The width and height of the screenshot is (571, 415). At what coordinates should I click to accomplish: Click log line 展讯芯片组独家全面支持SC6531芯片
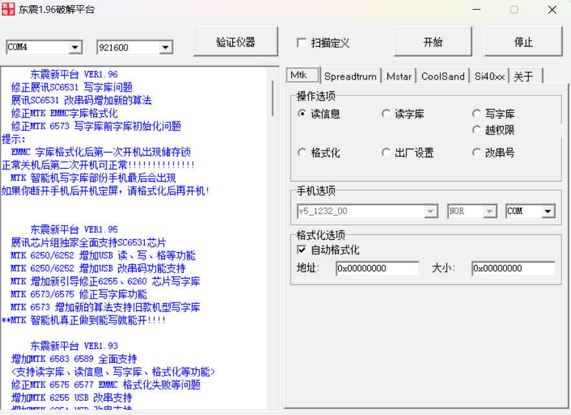(x=89, y=242)
